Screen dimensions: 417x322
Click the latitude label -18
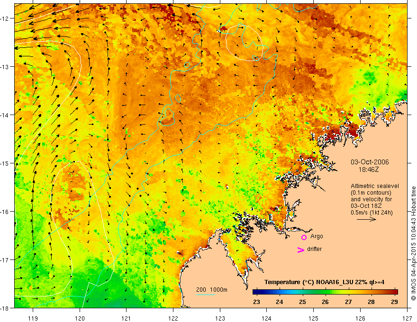(5, 308)
